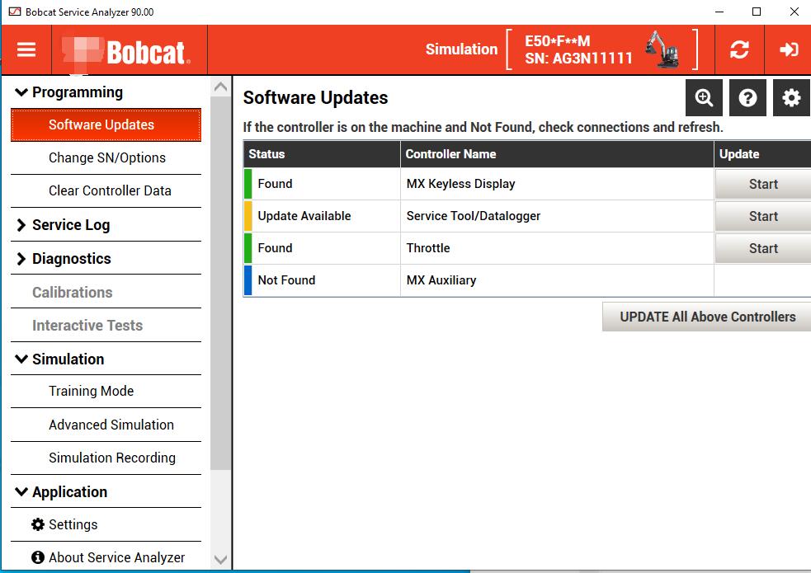Open Advanced Simulation

[x=106, y=425]
